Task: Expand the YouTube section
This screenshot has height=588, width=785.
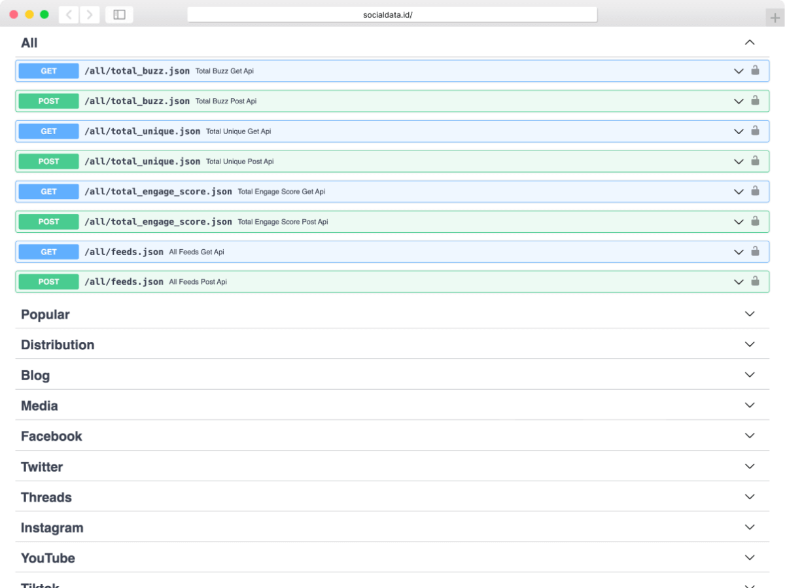Action: 750,557
